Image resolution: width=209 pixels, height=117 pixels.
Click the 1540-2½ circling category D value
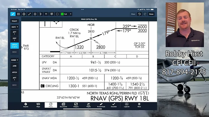(137, 84)
